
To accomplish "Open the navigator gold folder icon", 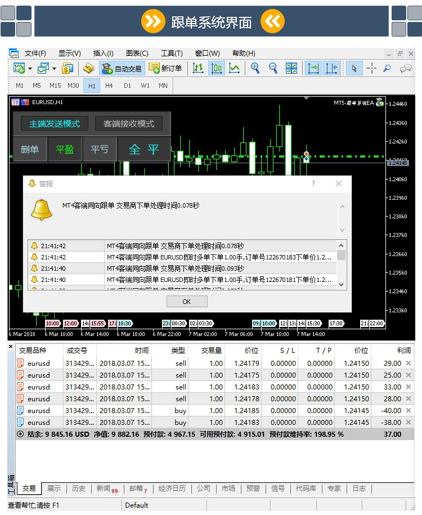I will (89, 68).
